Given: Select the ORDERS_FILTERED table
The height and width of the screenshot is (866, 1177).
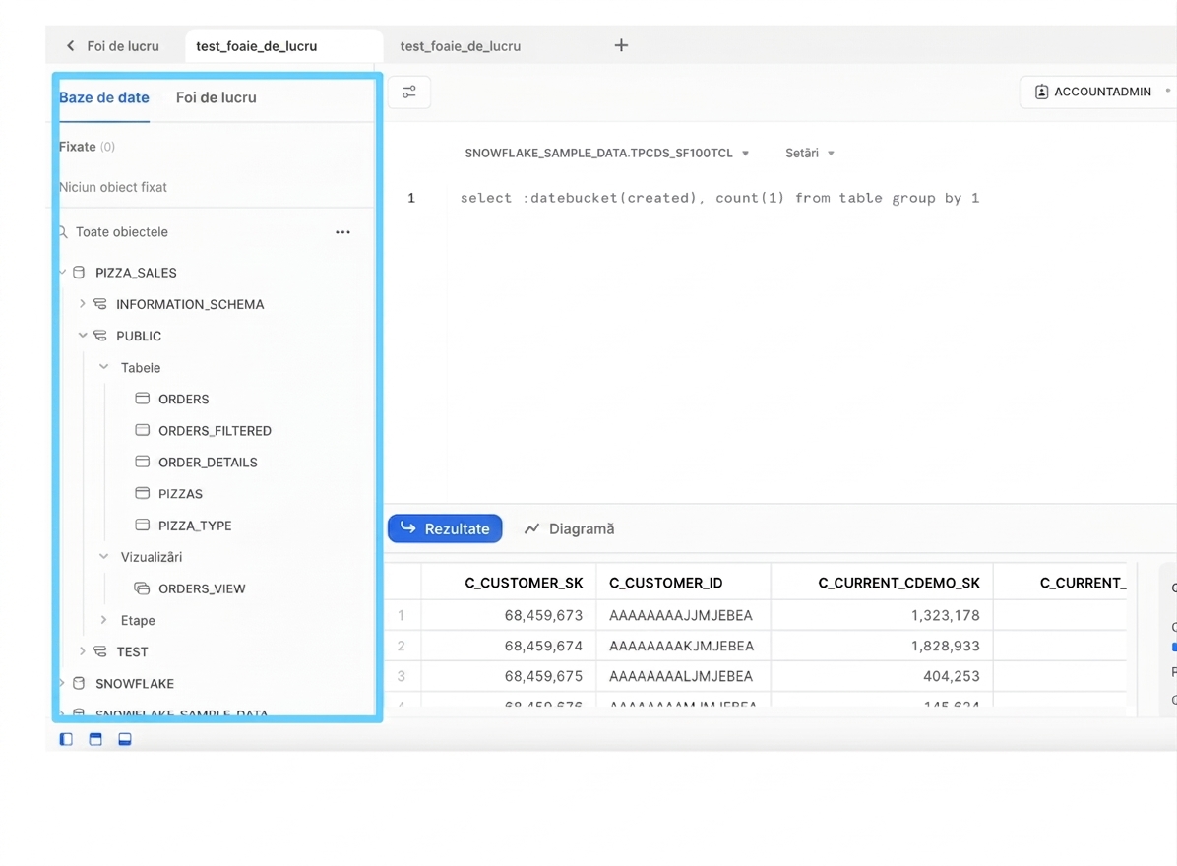Looking at the screenshot, I should [215, 431].
